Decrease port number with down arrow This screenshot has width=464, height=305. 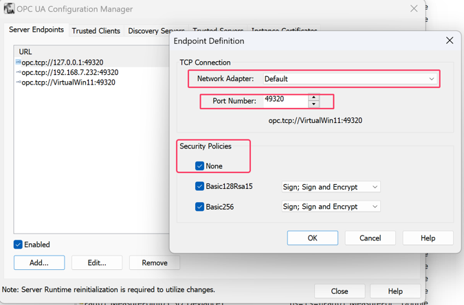tap(313, 104)
